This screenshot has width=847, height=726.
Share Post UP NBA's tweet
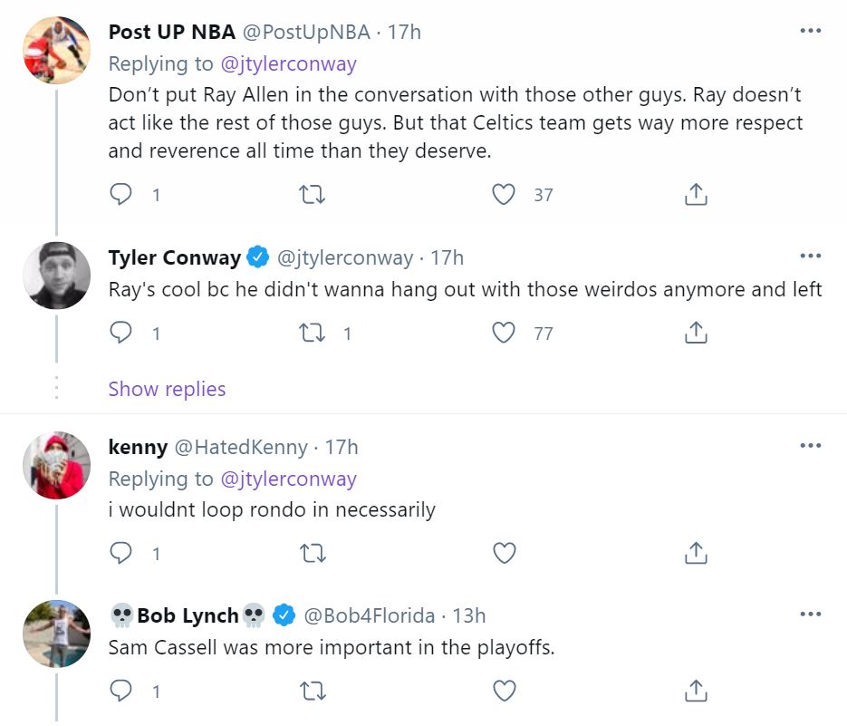(695, 195)
